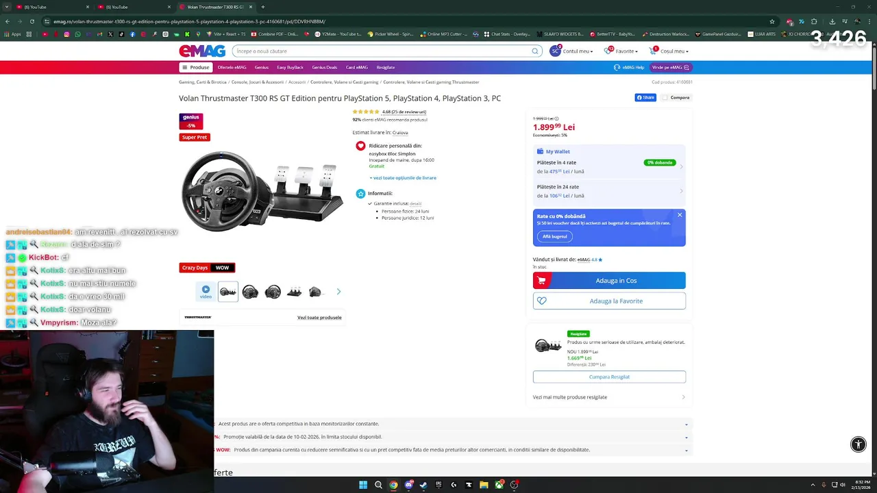Image resolution: width=877 pixels, height=493 pixels.
Task: Click the resealed product thumbnail
Action: click(x=548, y=346)
